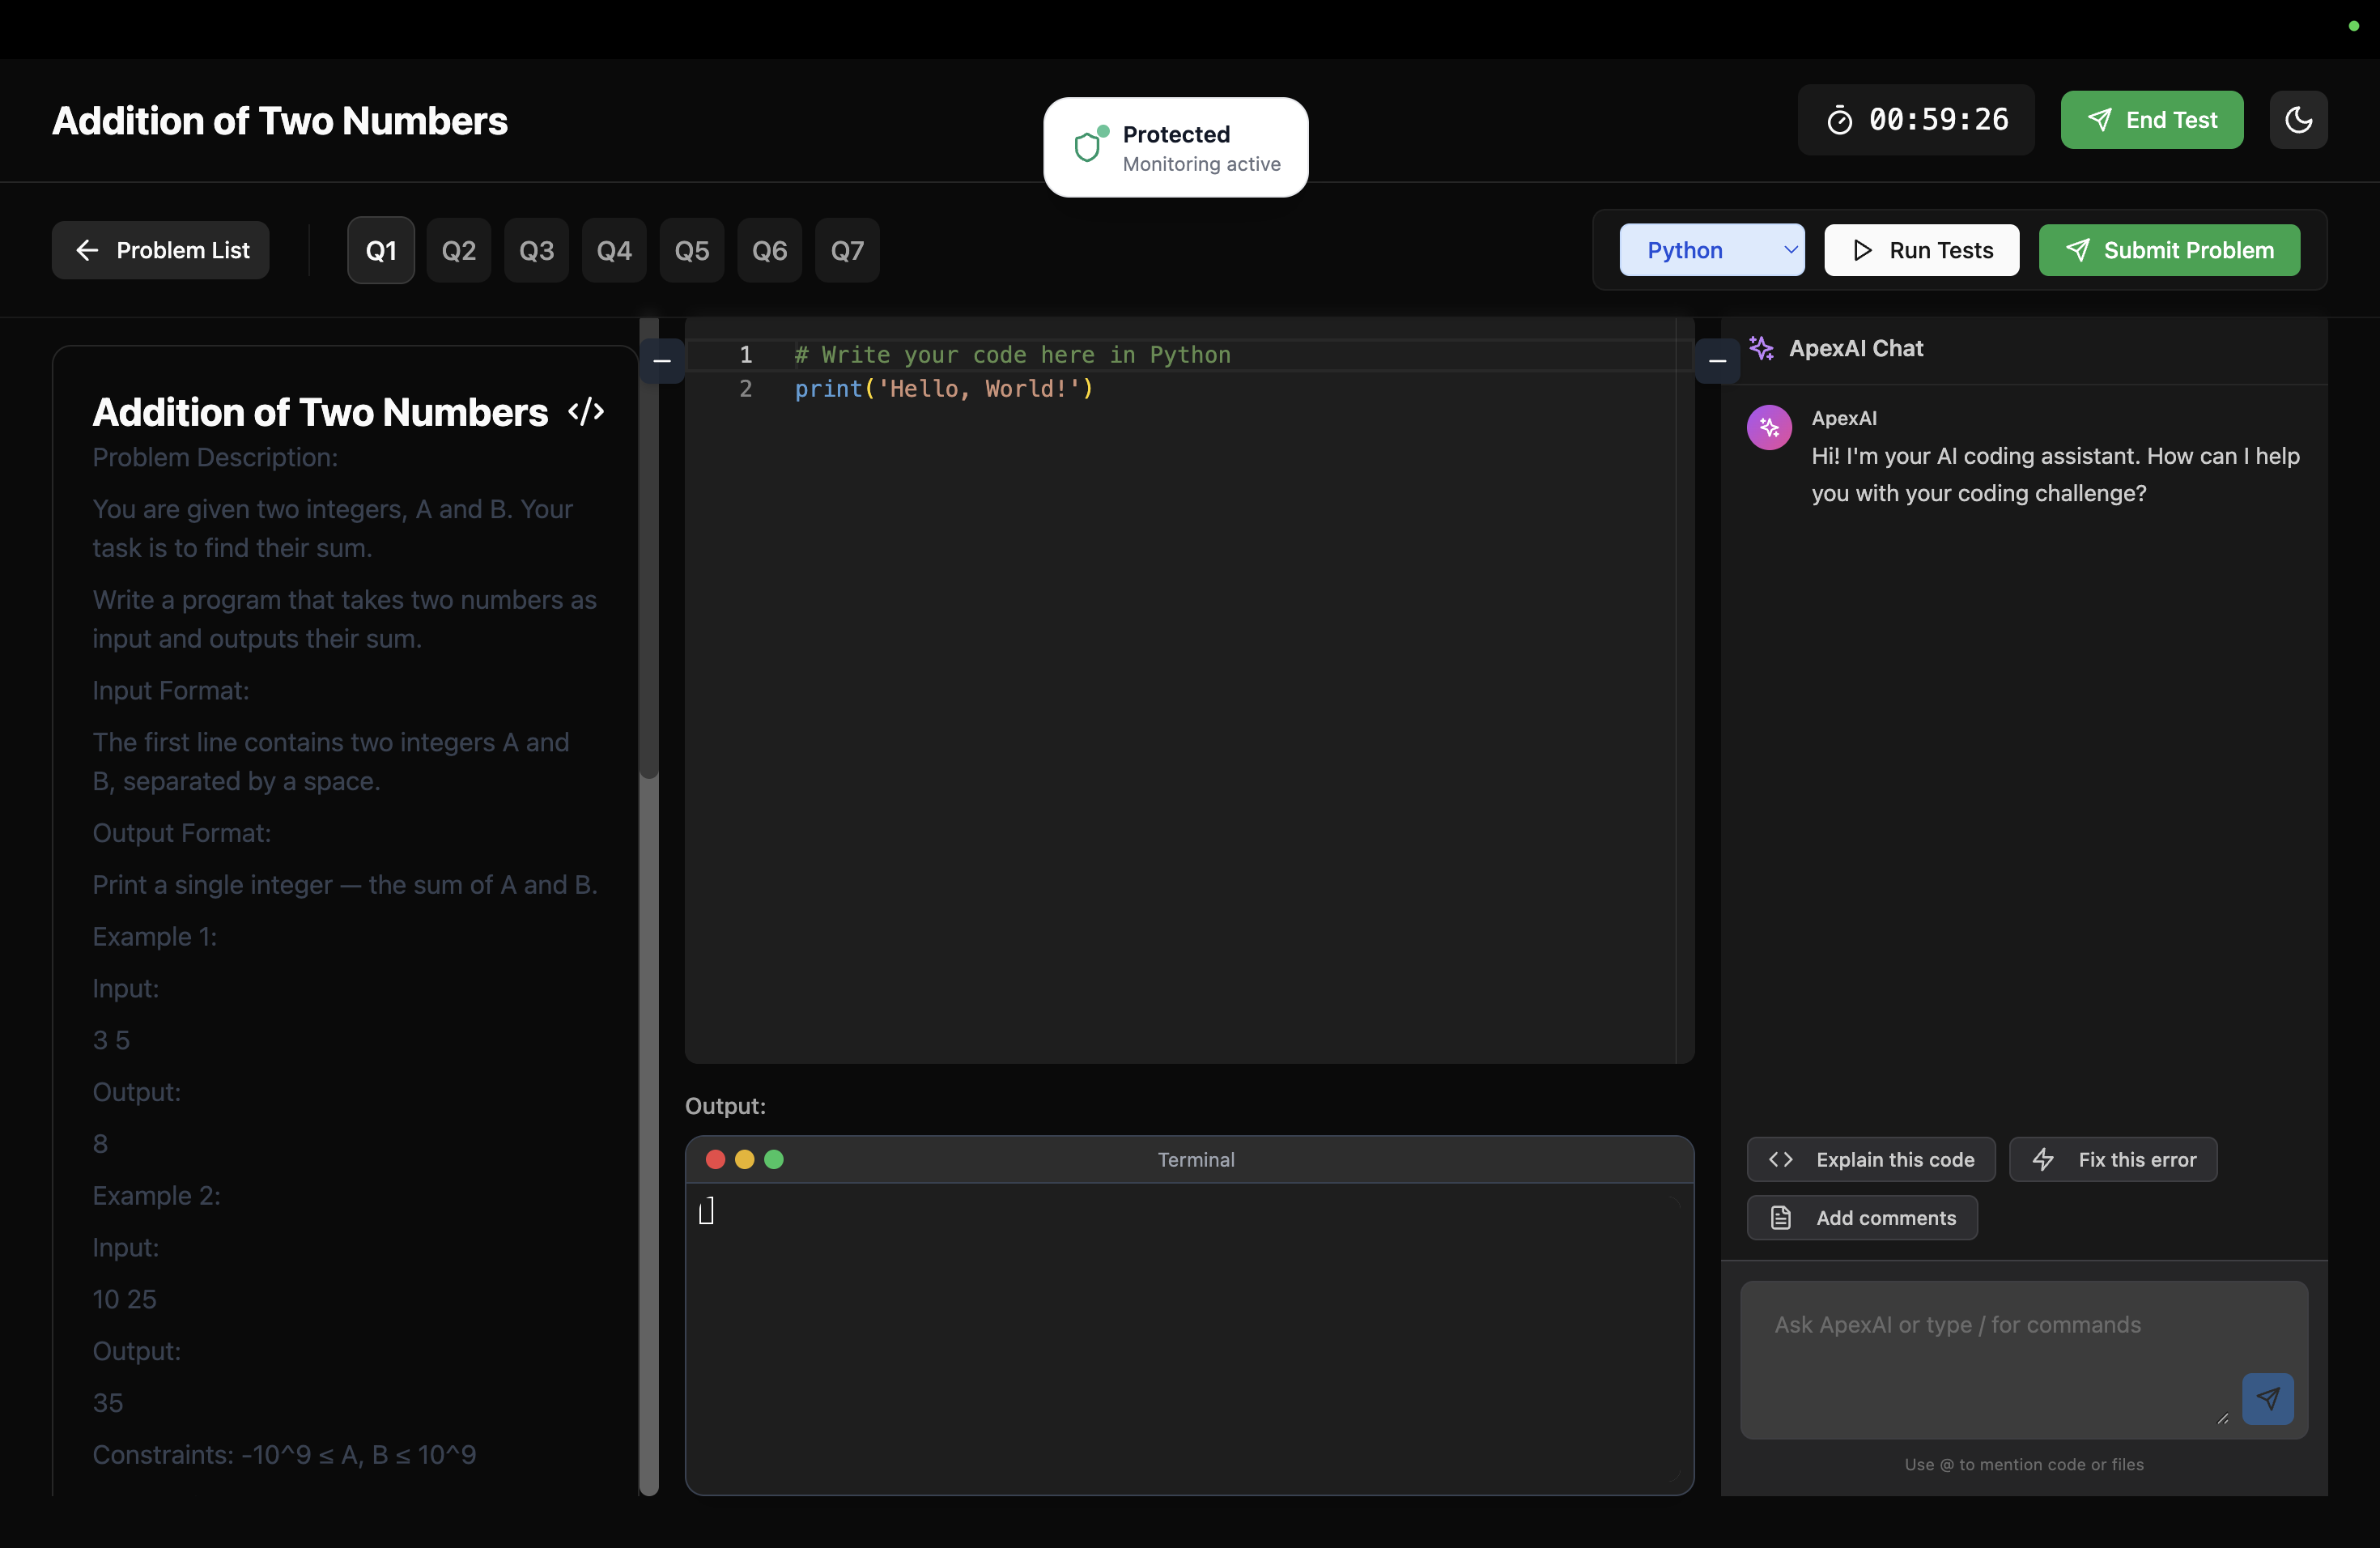Image resolution: width=2380 pixels, height=1548 pixels.
Task: Click the ApexAI Chat sparkle icon
Action: point(1761,348)
